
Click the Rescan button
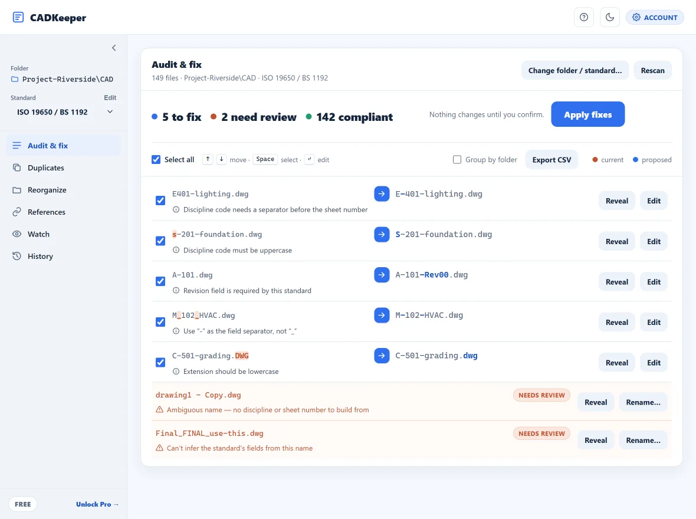[x=652, y=71]
